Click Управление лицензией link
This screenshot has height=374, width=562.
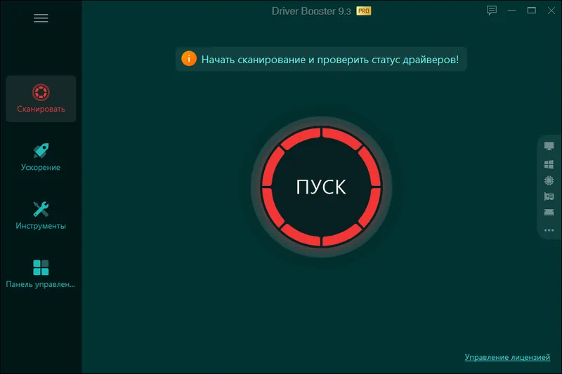[x=507, y=357]
